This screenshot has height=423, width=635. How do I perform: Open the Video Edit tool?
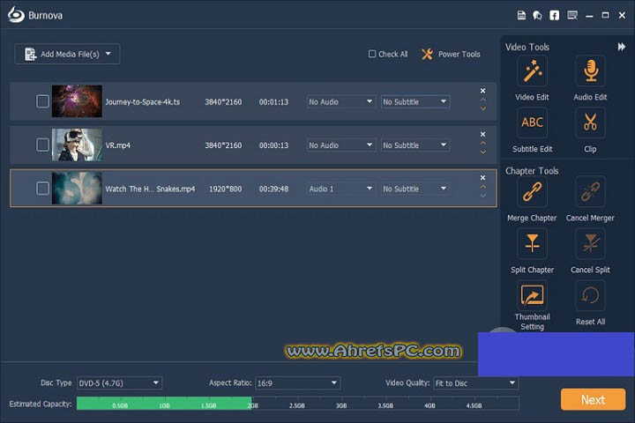tap(532, 71)
